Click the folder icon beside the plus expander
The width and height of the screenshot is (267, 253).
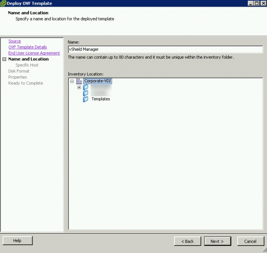pos(86,88)
